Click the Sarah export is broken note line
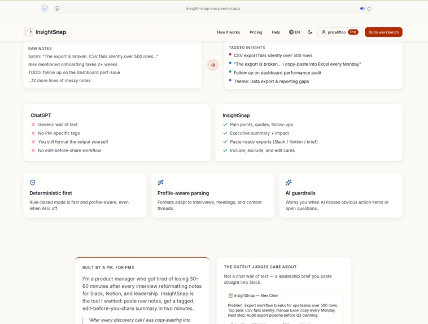This screenshot has height=324, width=428. (93, 57)
